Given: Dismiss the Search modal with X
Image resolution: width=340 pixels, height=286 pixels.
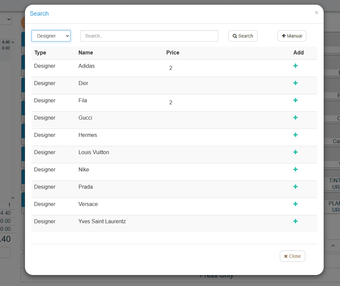Looking at the screenshot, I should (x=316, y=13).
